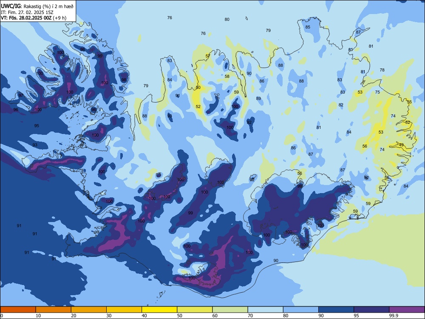The width and height of the screenshot is (425, 319).
Task: Select the humidity value '82' on the map
Action: [341, 105]
